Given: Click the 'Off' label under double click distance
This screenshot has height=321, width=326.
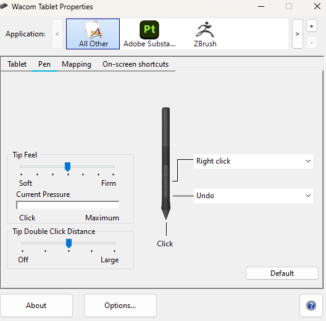Looking at the screenshot, I should click(x=23, y=260).
